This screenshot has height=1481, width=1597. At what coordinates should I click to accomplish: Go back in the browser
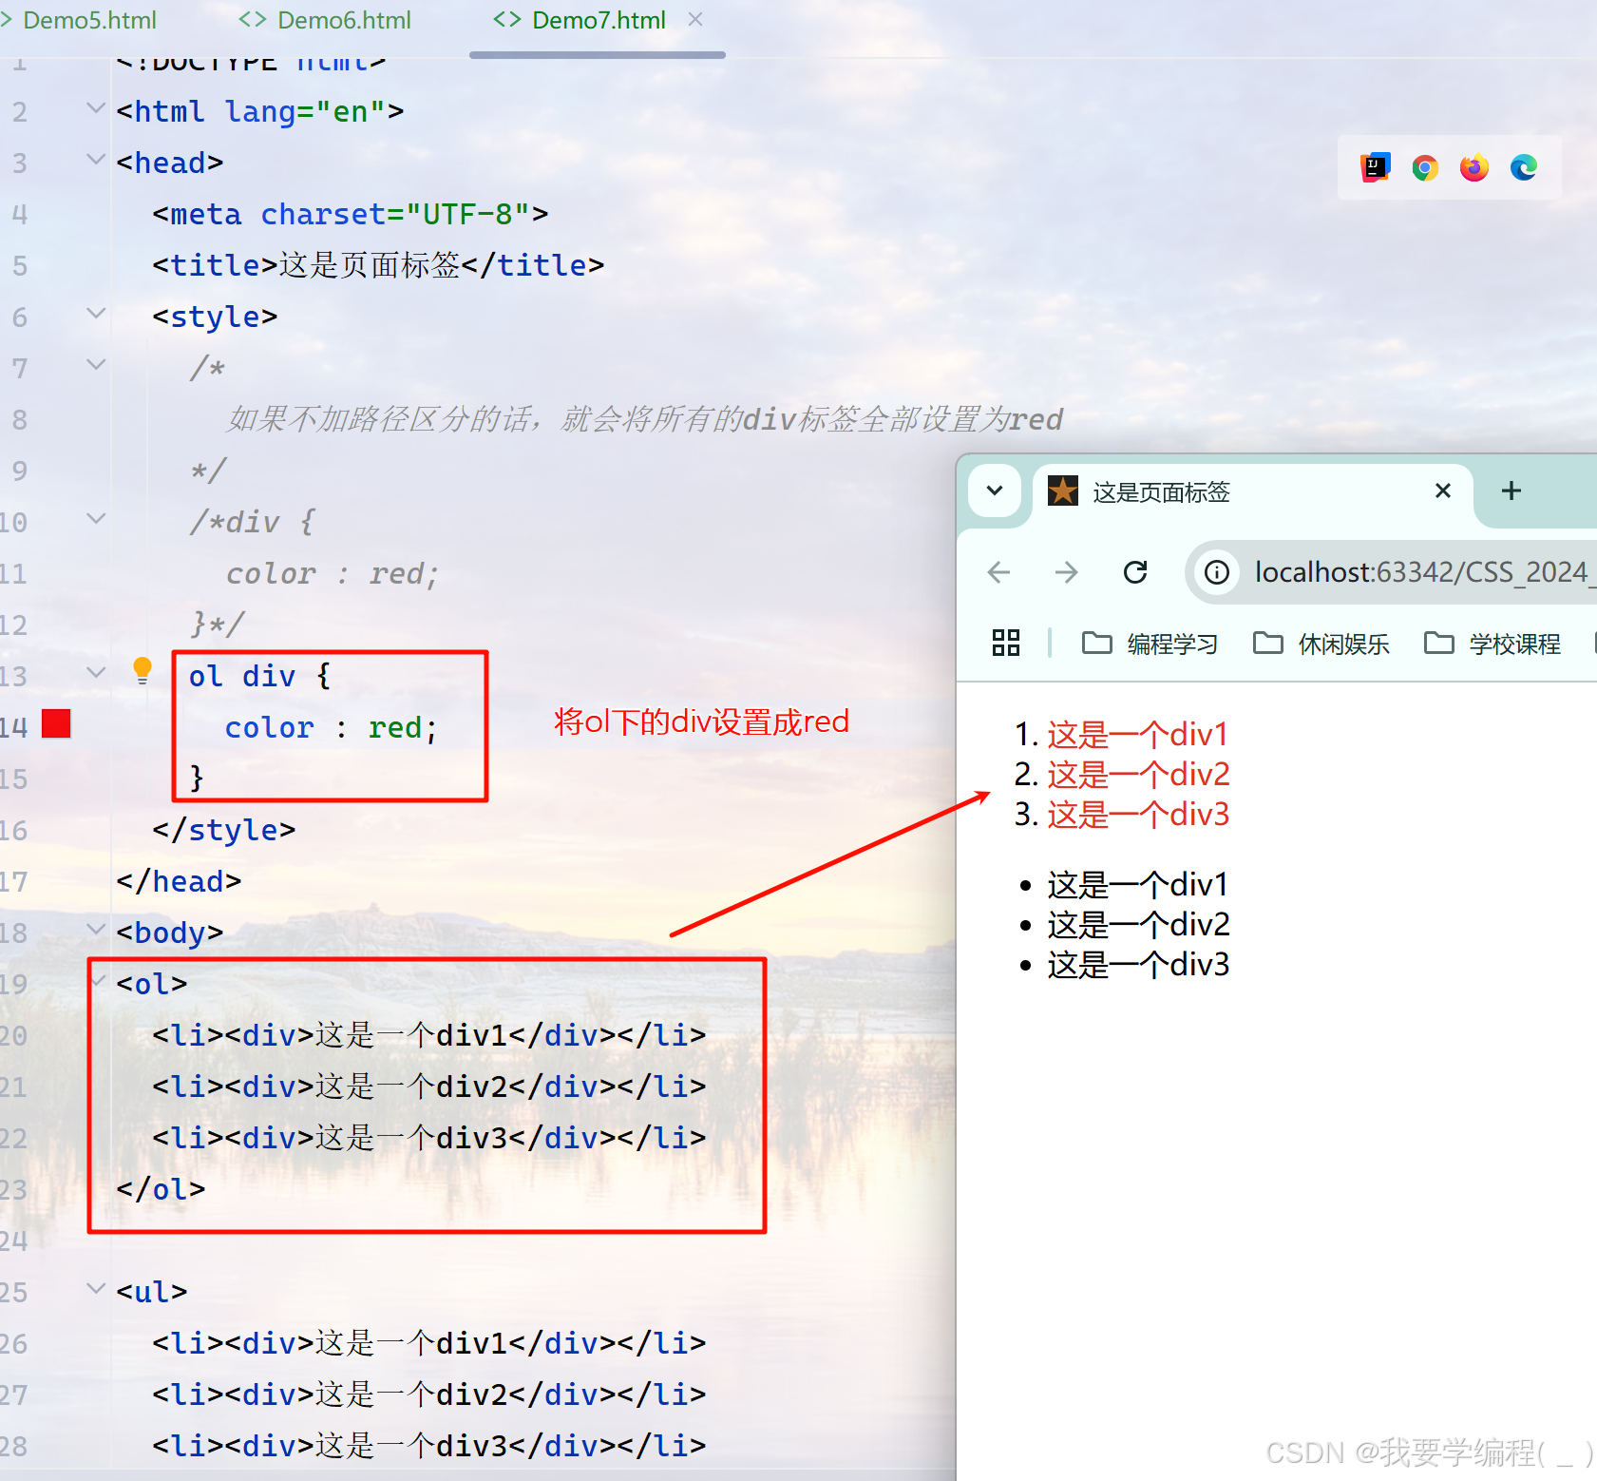click(x=998, y=572)
